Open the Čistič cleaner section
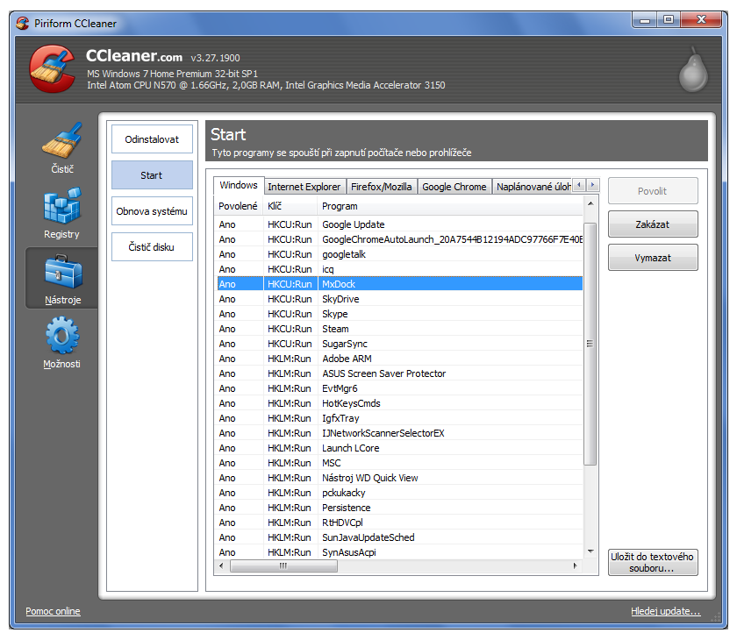The width and height of the screenshot is (737, 640). point(62,148)
